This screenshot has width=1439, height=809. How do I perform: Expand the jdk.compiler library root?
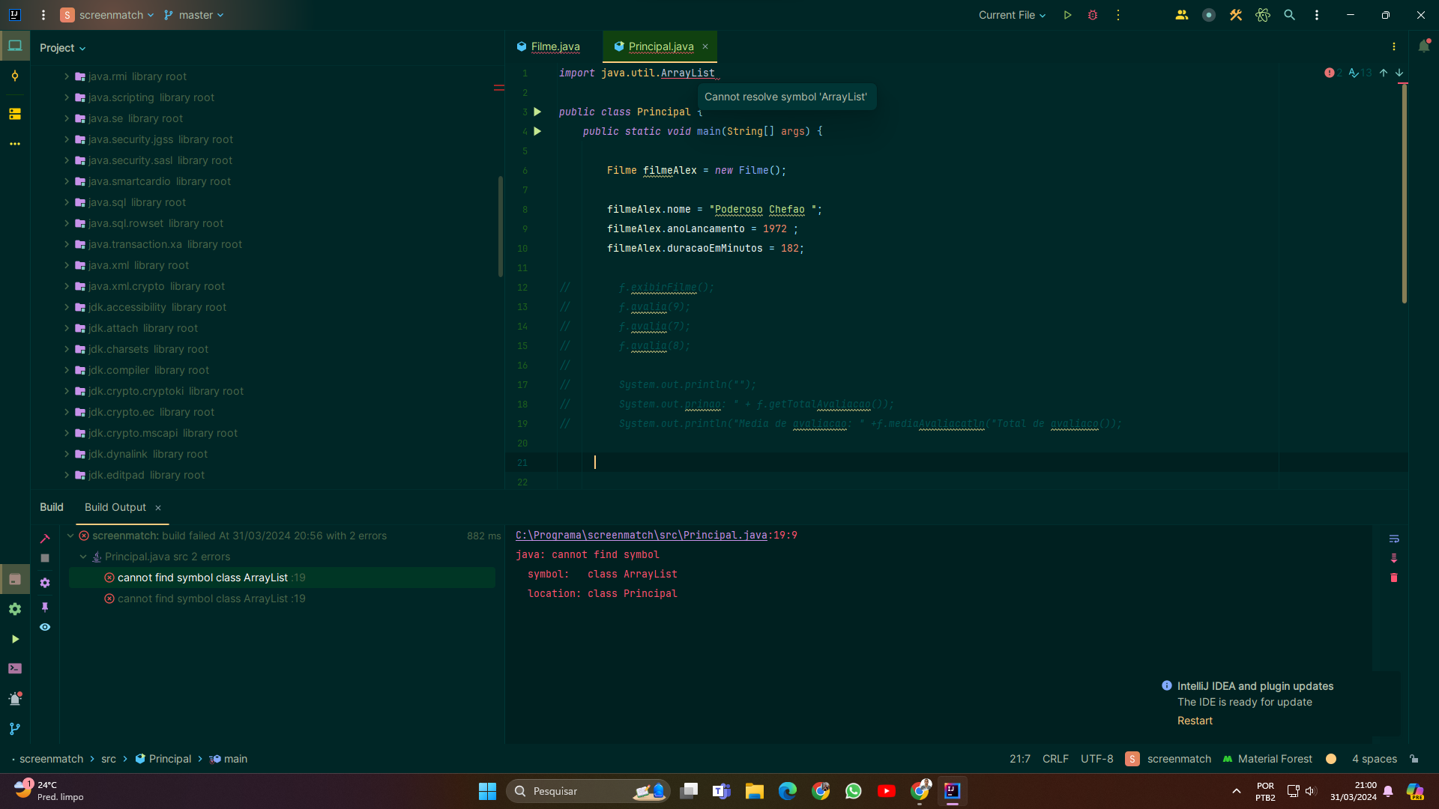67,370
